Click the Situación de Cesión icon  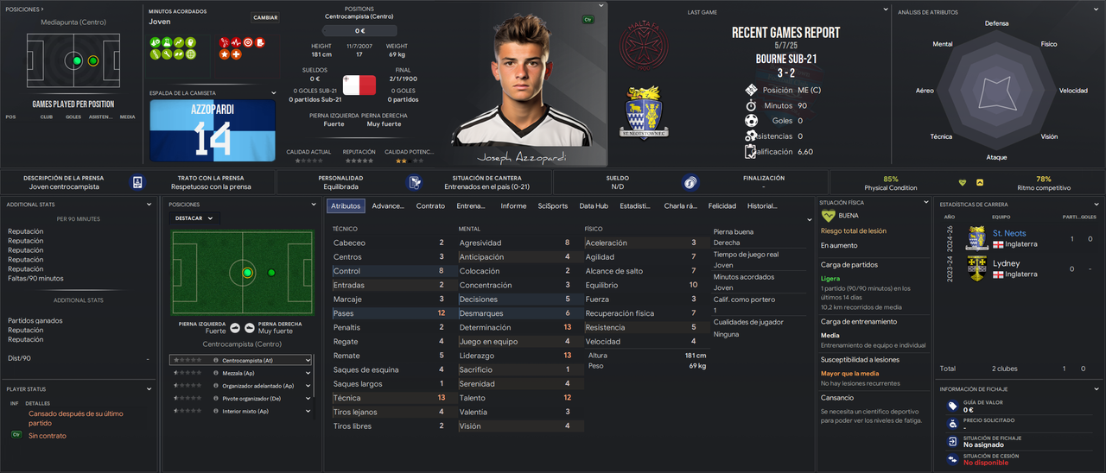(x=952, y=458)
